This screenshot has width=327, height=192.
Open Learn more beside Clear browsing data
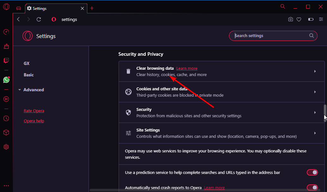[187, 68]
